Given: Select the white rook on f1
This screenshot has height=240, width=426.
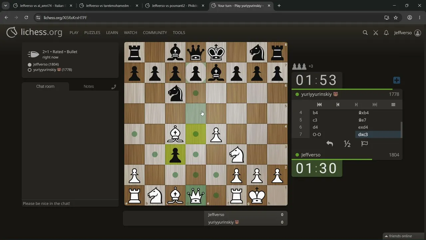Looking at the screenshot, I should (237, 195).
